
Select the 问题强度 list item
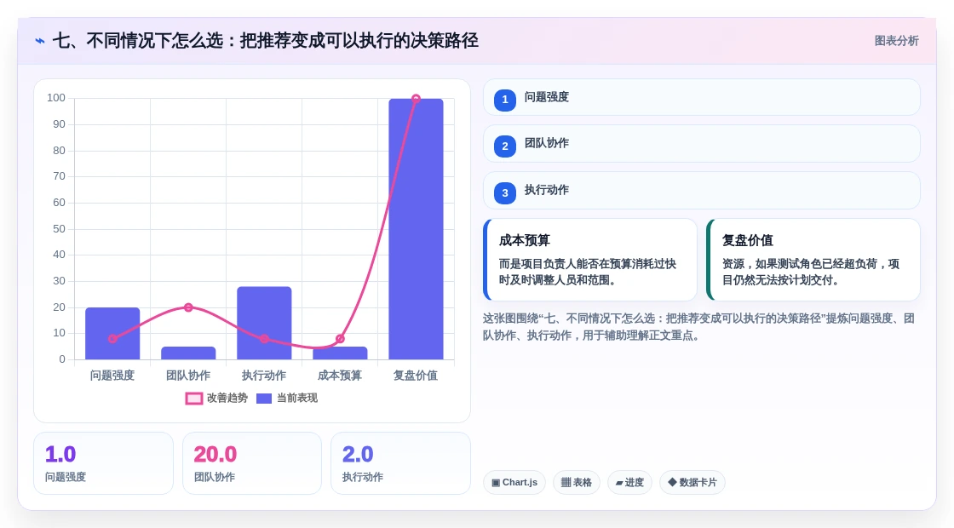click(702, 97)
